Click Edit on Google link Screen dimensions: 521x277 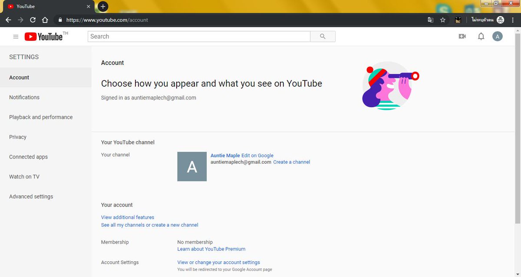click(x=257, y=155)
